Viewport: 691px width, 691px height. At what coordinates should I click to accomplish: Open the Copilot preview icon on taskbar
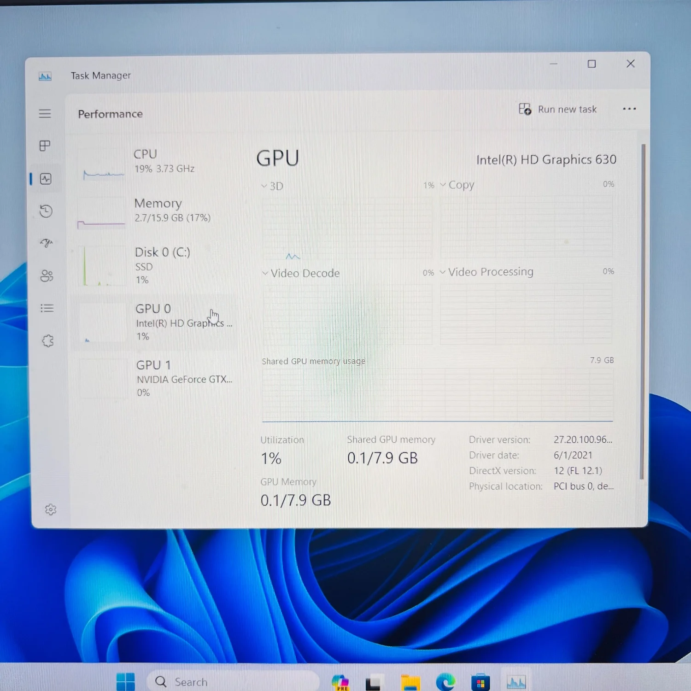click(340, 682)
